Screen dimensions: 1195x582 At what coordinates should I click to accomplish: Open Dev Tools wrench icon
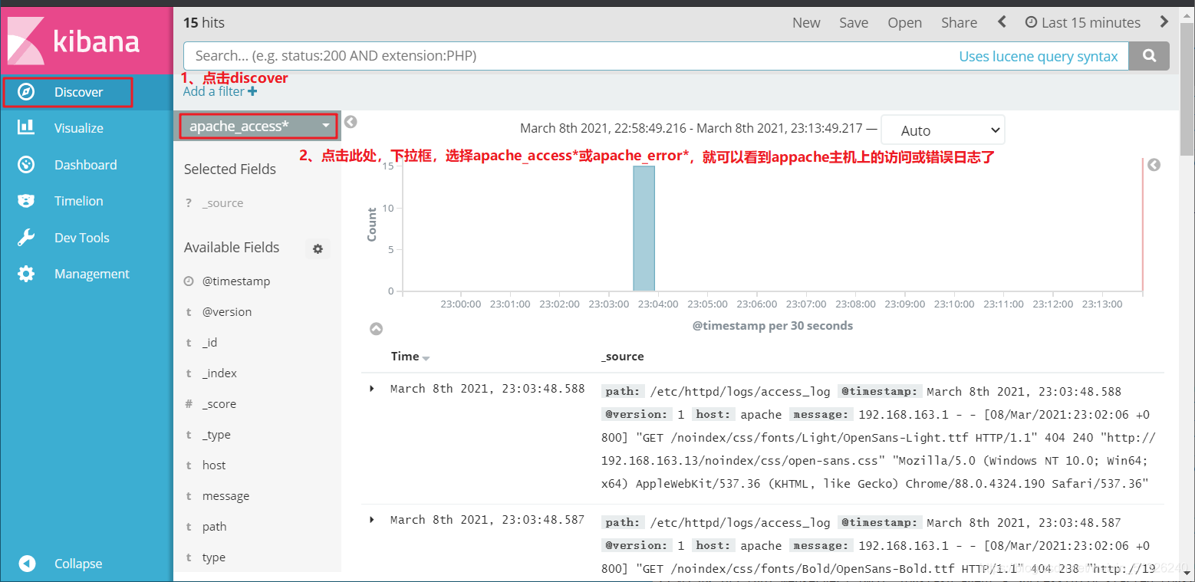coord(26,238)
